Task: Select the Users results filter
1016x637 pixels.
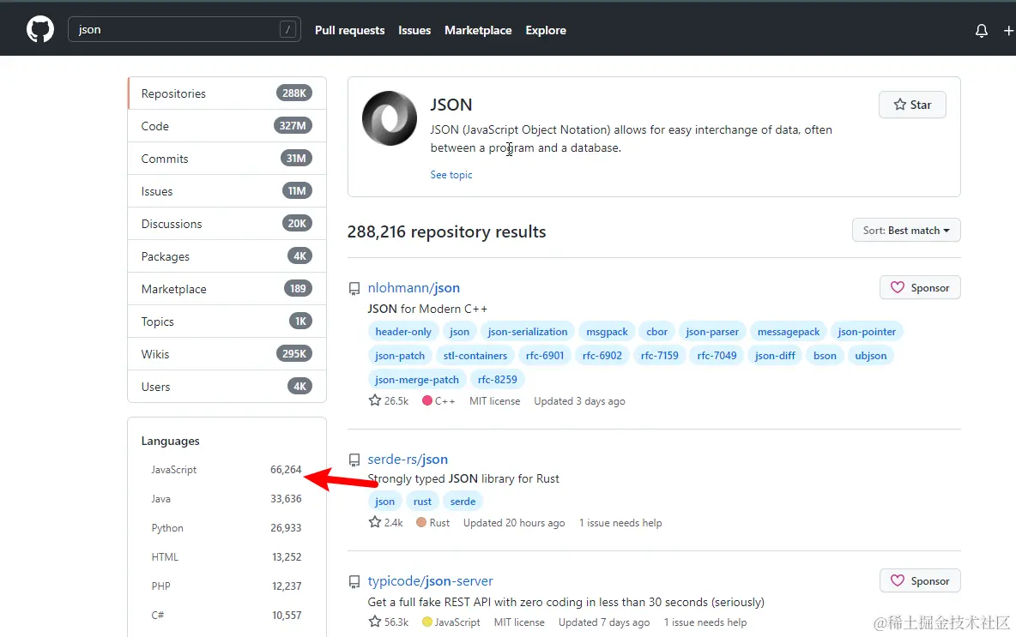Action: 227,387
